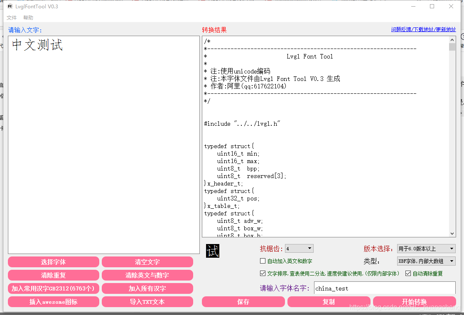Click the '#include "../../lvgl.h"' line
464x315 pixels.
(x=242, y=124)
